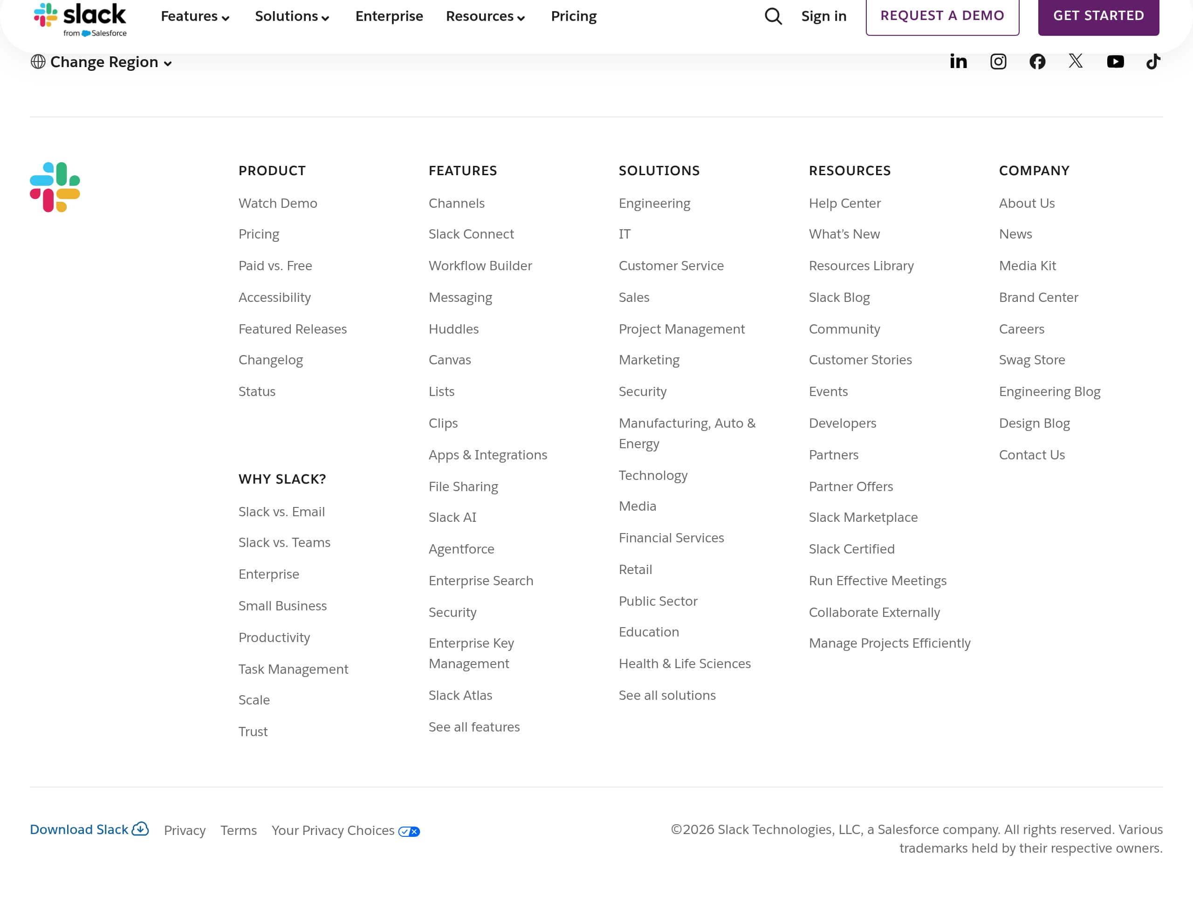Click the TikTok social icon
This screenshot has width=1193, height=903.
(1153, 62)
